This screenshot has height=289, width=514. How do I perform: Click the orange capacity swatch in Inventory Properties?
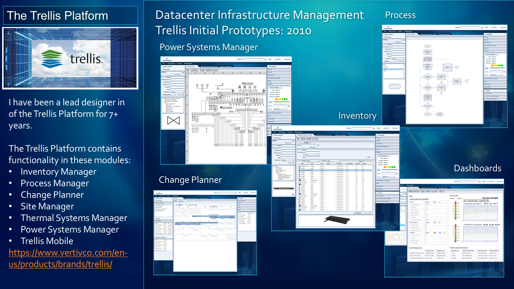(x=385, y=167)
